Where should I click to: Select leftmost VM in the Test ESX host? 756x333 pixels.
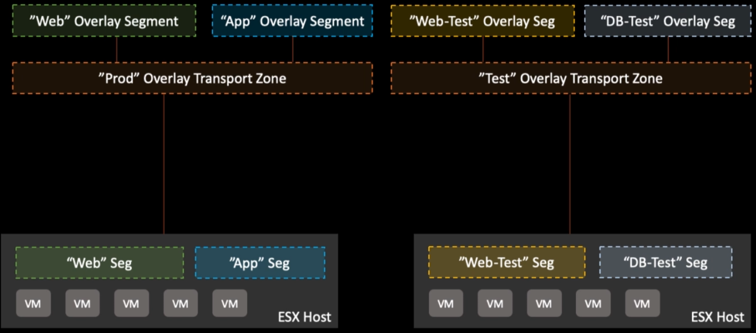click(x=445, y=304)
